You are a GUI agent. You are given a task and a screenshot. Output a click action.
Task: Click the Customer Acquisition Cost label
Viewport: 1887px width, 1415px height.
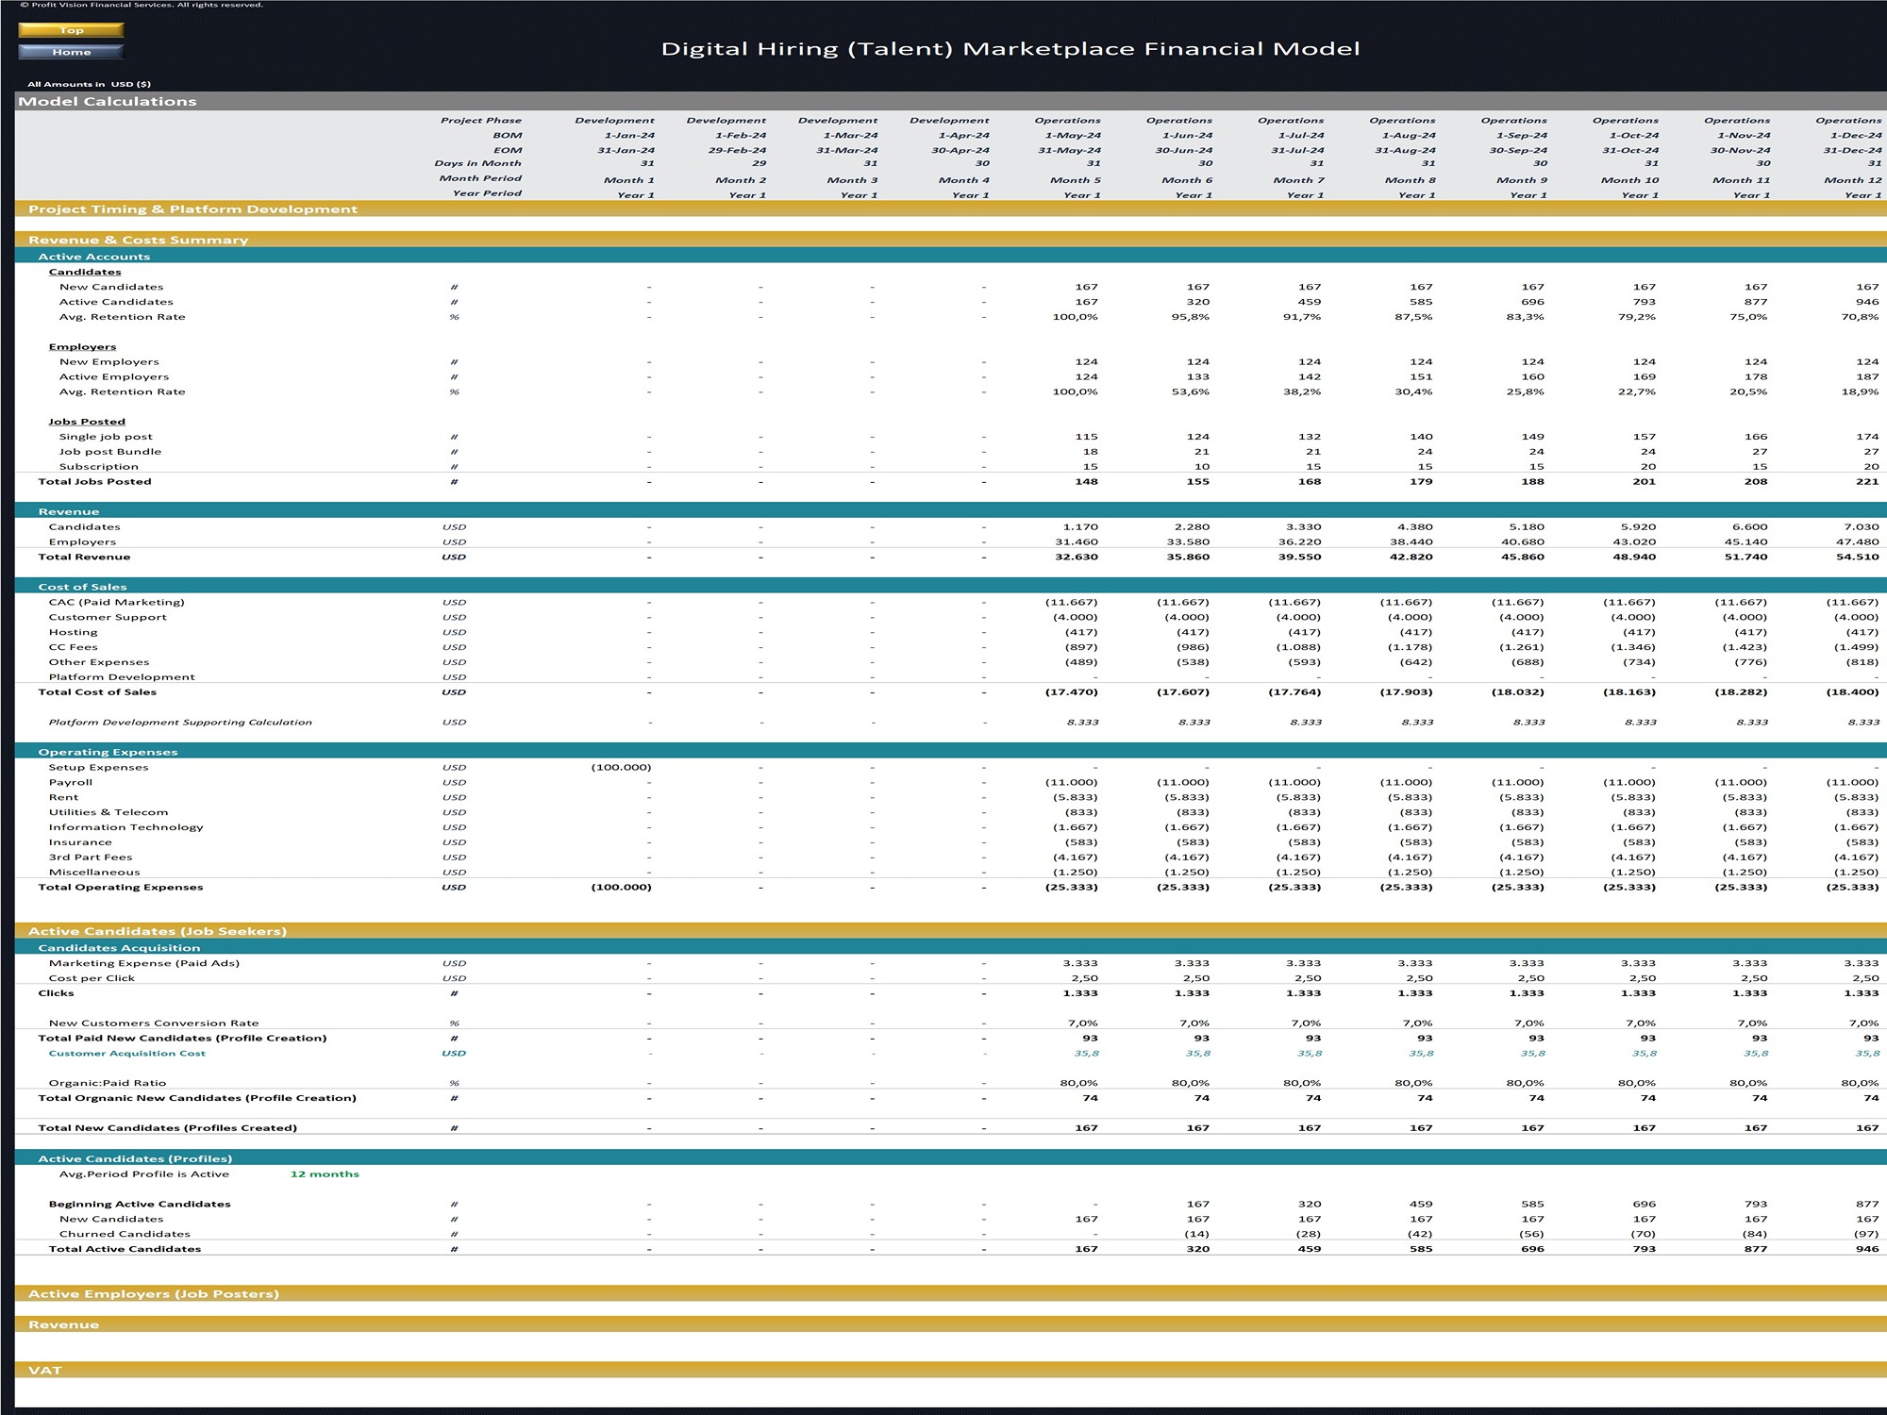126,1053
